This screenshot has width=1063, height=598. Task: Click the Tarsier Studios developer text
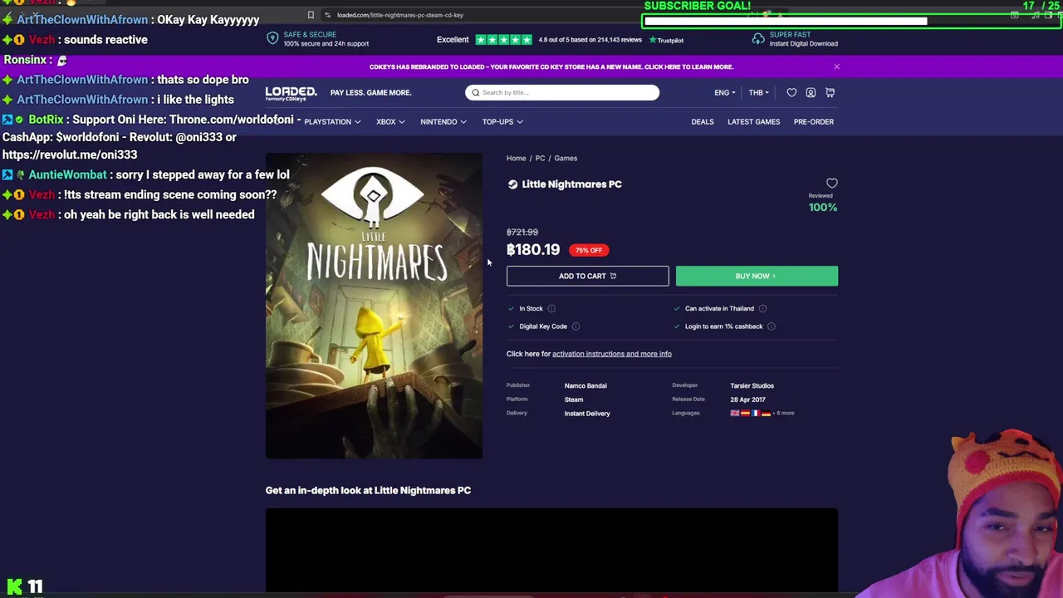tap(752, 385)
